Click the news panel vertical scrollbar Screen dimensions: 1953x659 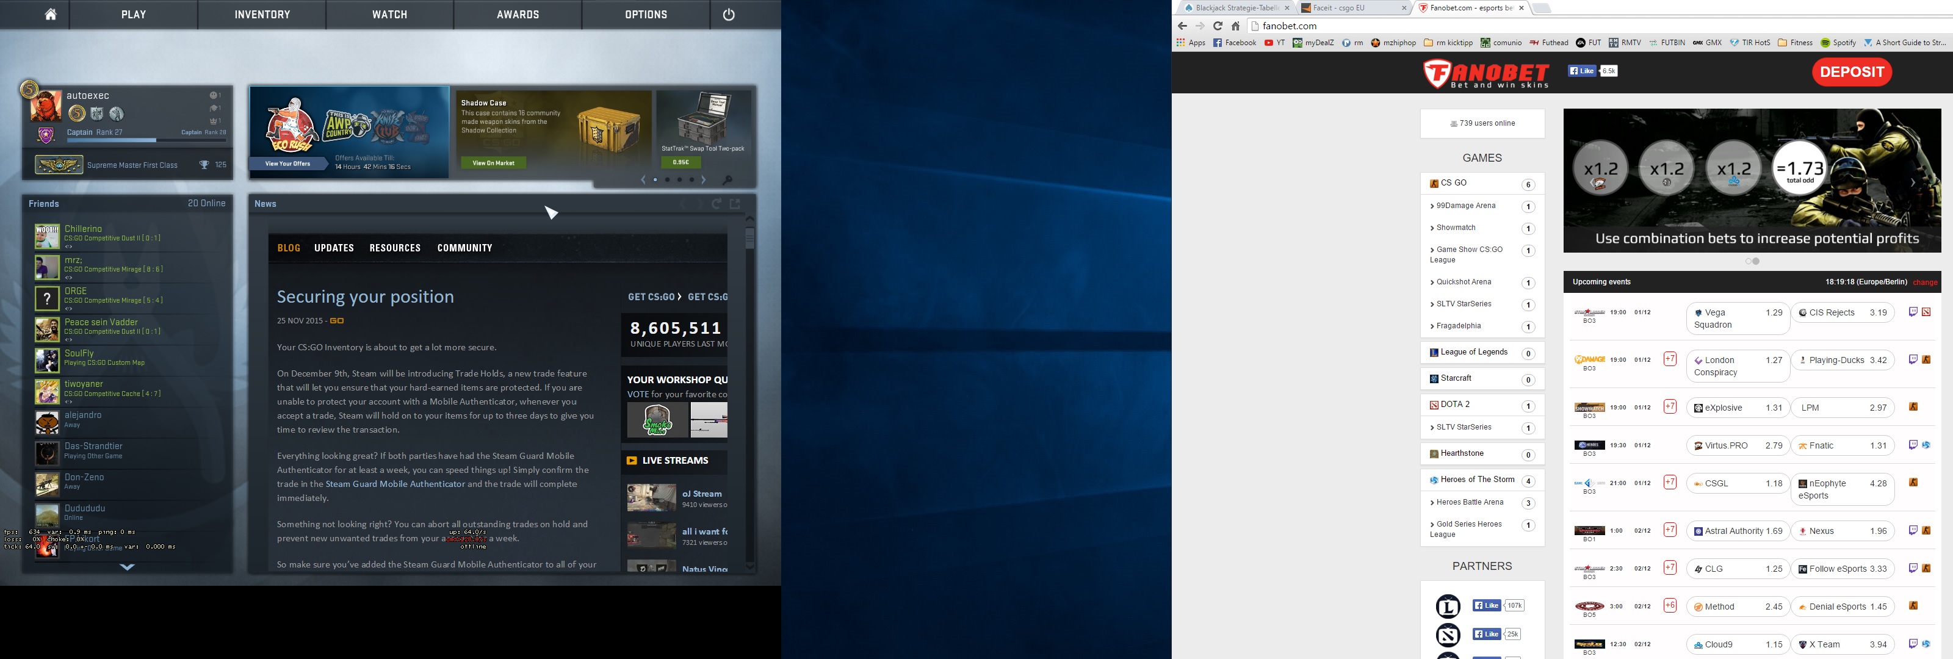[750, 239]
